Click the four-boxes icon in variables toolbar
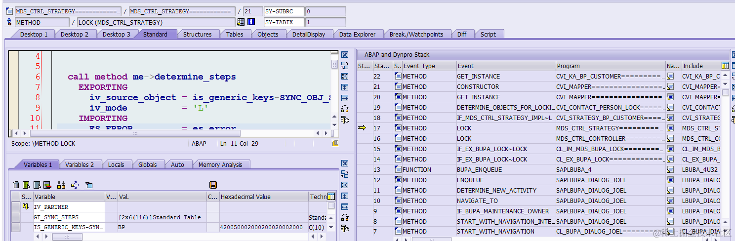Screen dimensions: 735x241 61,185
